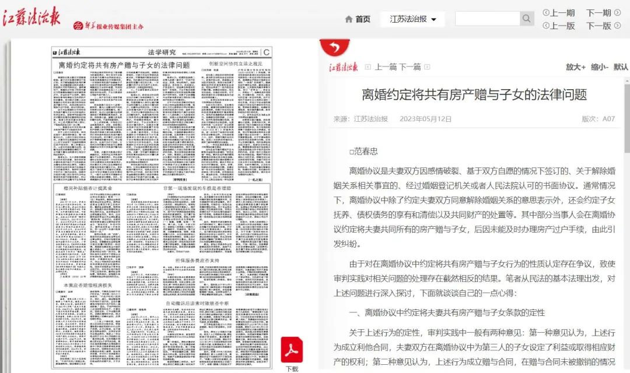Go to previous issue 上一期
This screenshot has height=373, width=630.
[559, 13]
